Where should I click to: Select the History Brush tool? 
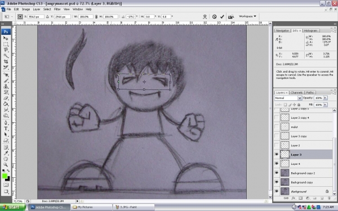coord(6,92)
